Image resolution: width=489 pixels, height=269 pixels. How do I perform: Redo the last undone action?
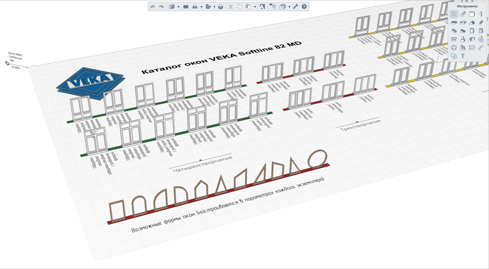point(161,7)
